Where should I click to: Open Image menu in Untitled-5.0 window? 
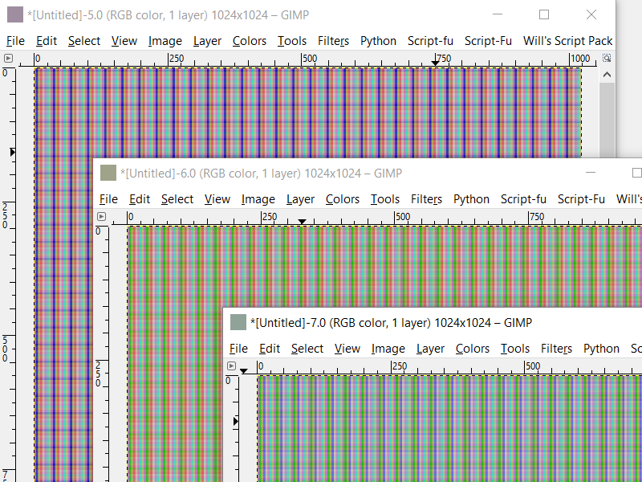click(x=165, y=41)
